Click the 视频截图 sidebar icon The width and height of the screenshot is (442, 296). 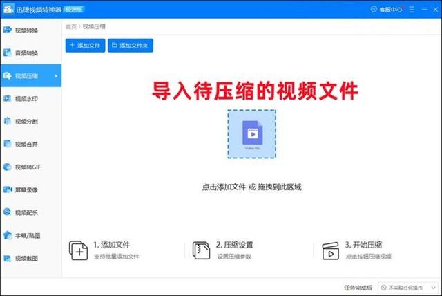7,258
